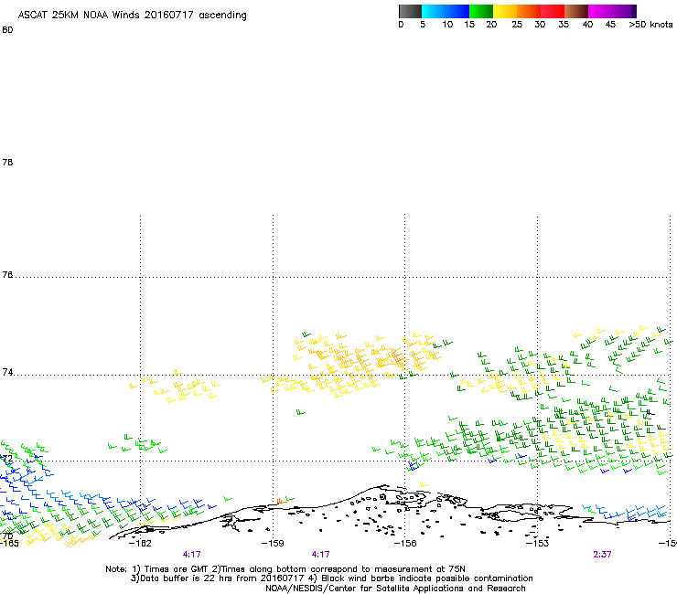
Task: Select the latitude label "78"
Action: (x=7, y=162)
